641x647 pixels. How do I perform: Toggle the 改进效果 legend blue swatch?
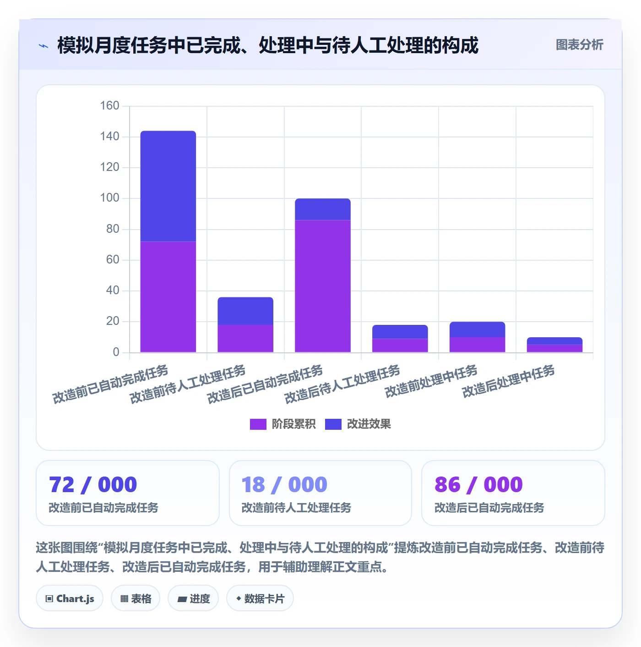(333, 424)
